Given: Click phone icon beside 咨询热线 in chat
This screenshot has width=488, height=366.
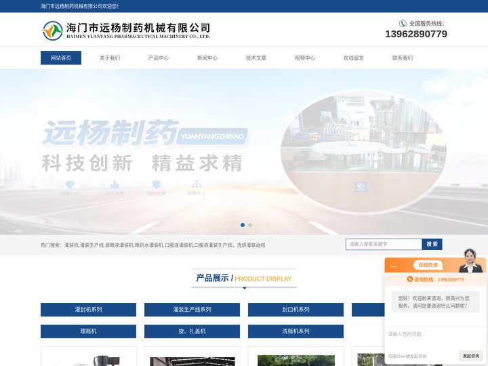Looking at the screenshot, I should 410,279.
